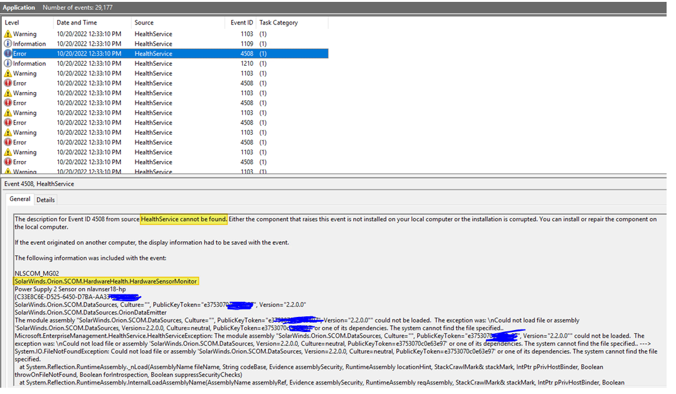Image resolution: width=676 pixels, height=394 pixels.
Task: Click the SolarWinds.Orion.SCOM.DataSources.OrionDataEmitter line
Action: pos(90,312)
